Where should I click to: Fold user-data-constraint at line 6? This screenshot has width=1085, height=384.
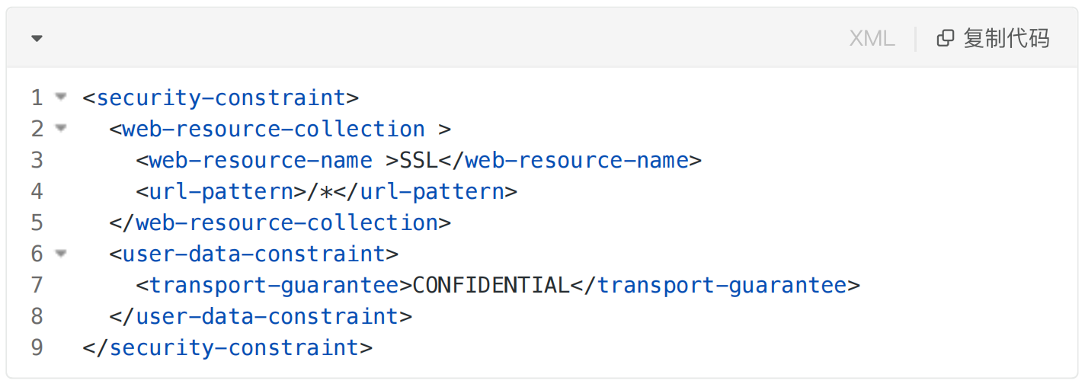coord(61,253)
